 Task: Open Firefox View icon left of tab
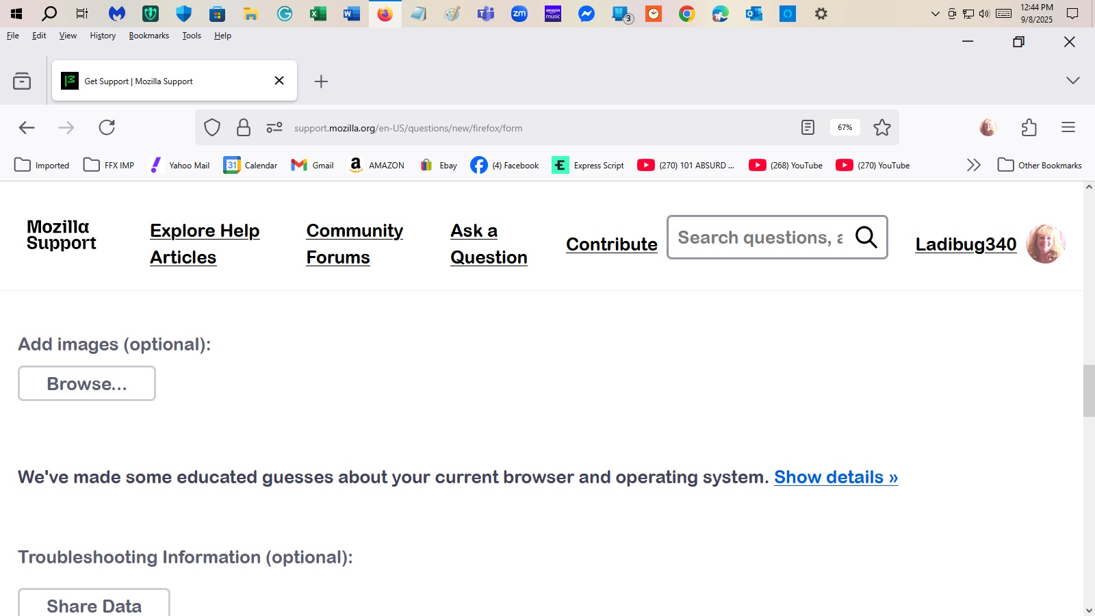(22, 81)
